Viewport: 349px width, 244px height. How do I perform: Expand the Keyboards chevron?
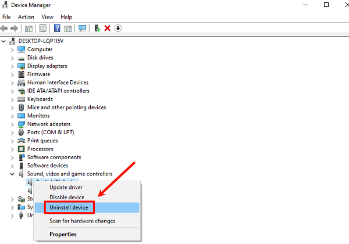coord(12,99)
